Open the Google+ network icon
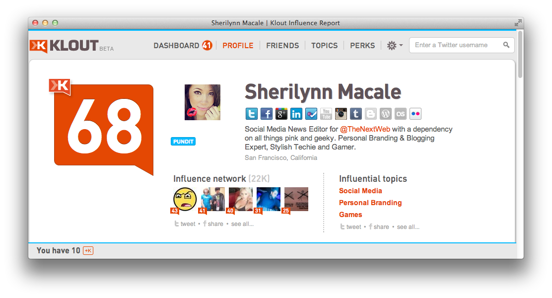 (281, 114)
